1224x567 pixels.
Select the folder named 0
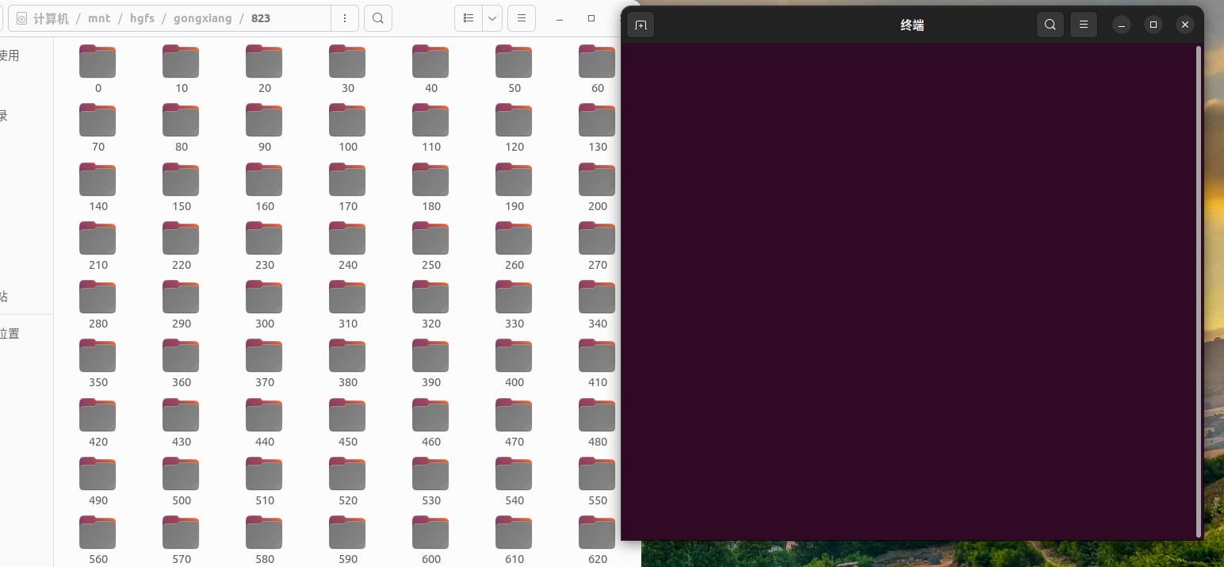pyautogui.click(x=98, y=62)
